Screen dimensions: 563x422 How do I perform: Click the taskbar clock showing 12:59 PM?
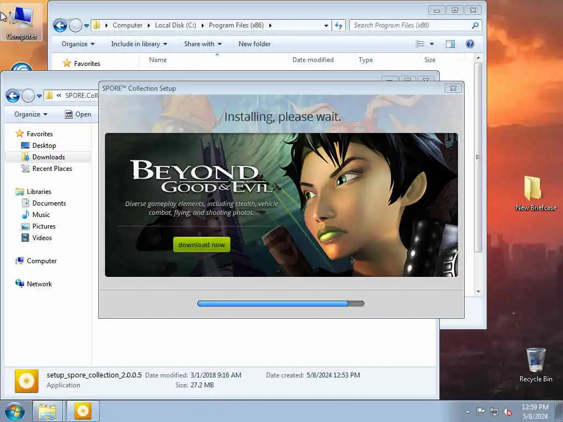pos(535,411)
